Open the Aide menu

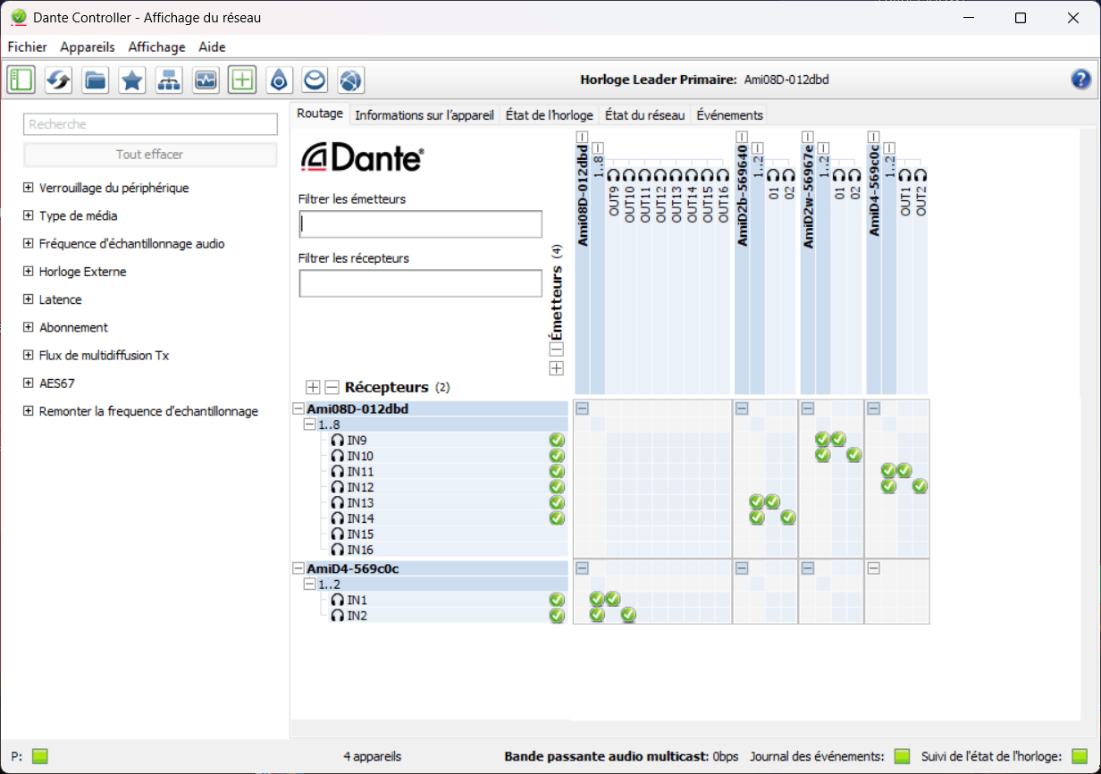point(212,47)
